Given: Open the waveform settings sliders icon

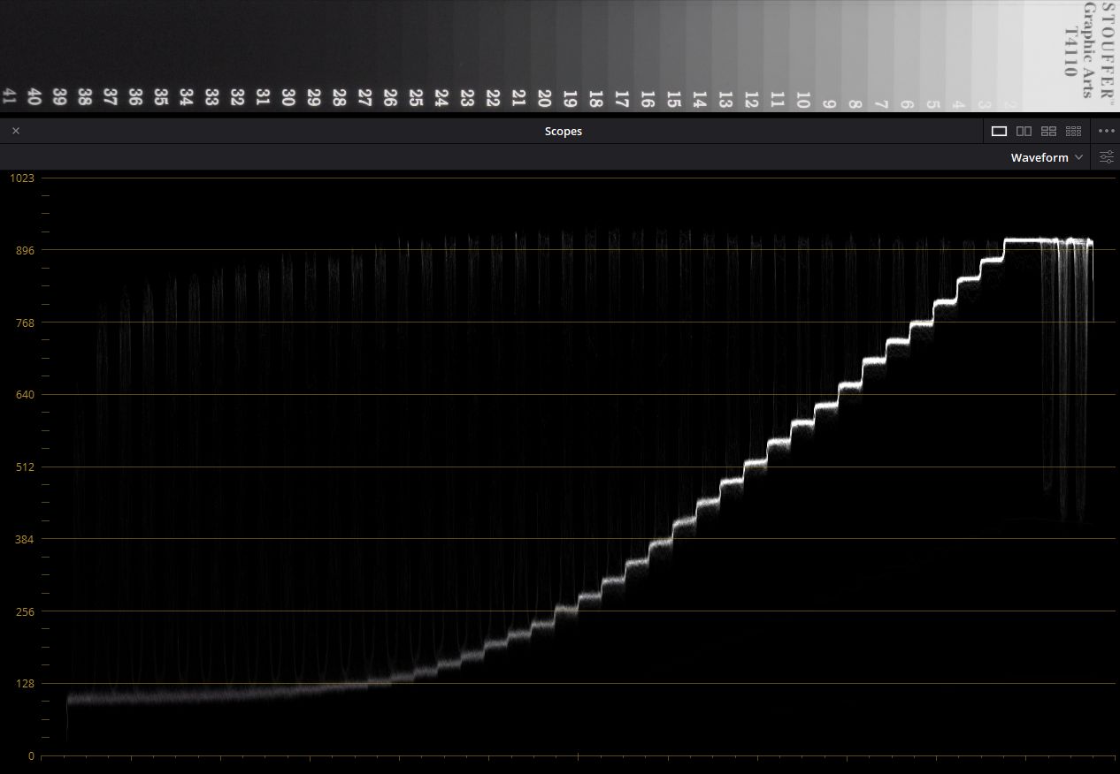Looking at the screenshot, I should click(1106, 157).
